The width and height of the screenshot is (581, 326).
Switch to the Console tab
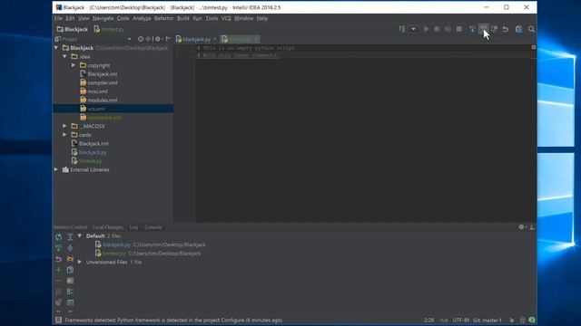(153, 227)
